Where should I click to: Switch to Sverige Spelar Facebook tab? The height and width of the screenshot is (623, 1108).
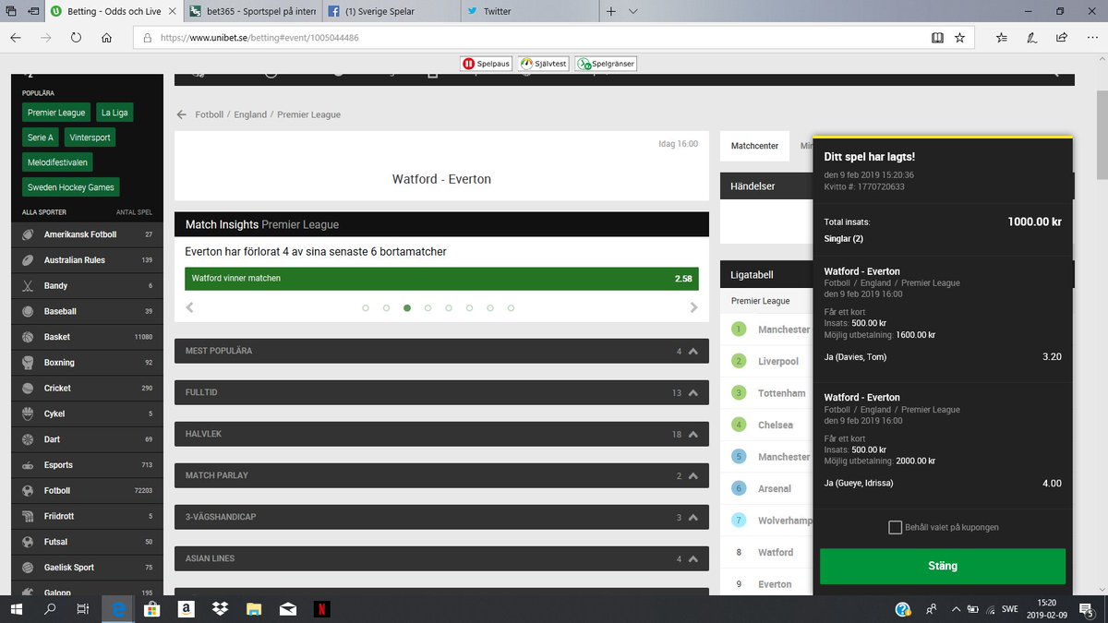[x=390, y=11]
